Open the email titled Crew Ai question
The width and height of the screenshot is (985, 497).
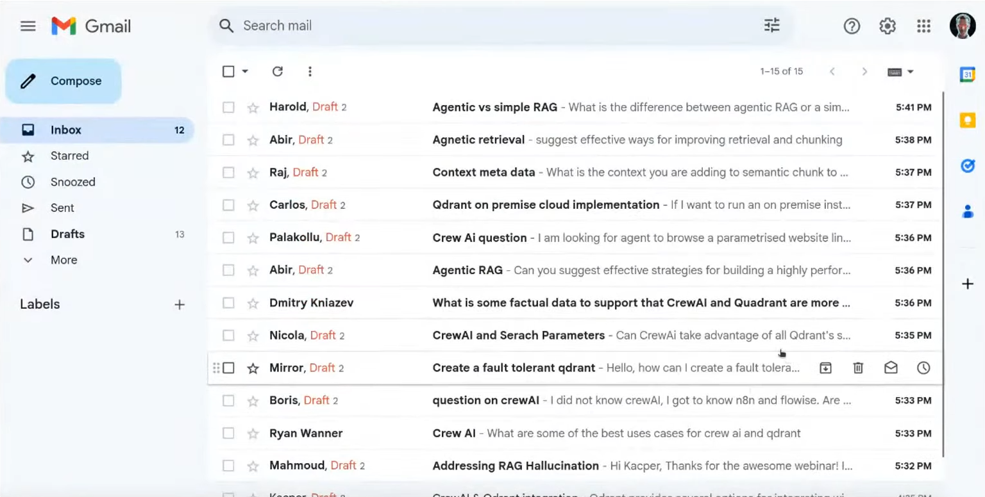479,237
